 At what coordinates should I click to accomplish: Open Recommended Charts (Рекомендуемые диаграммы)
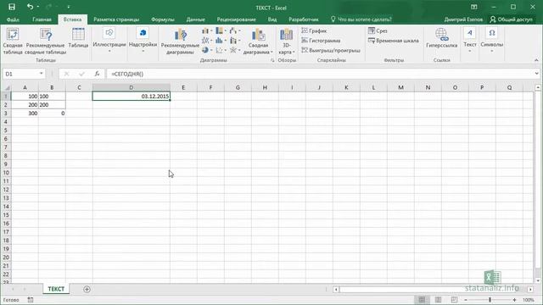click(180, 42)
